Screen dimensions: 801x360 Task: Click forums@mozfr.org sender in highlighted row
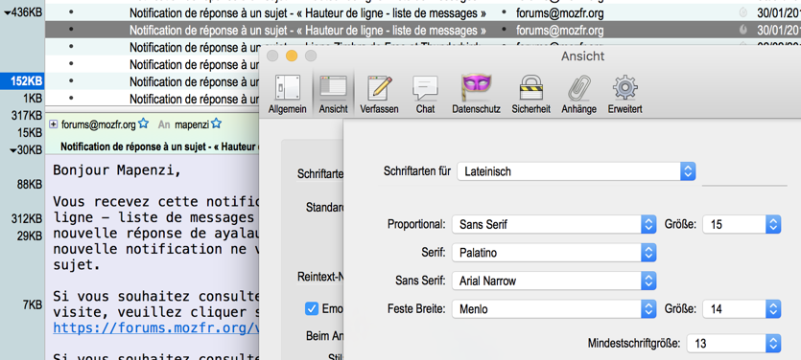559,31
